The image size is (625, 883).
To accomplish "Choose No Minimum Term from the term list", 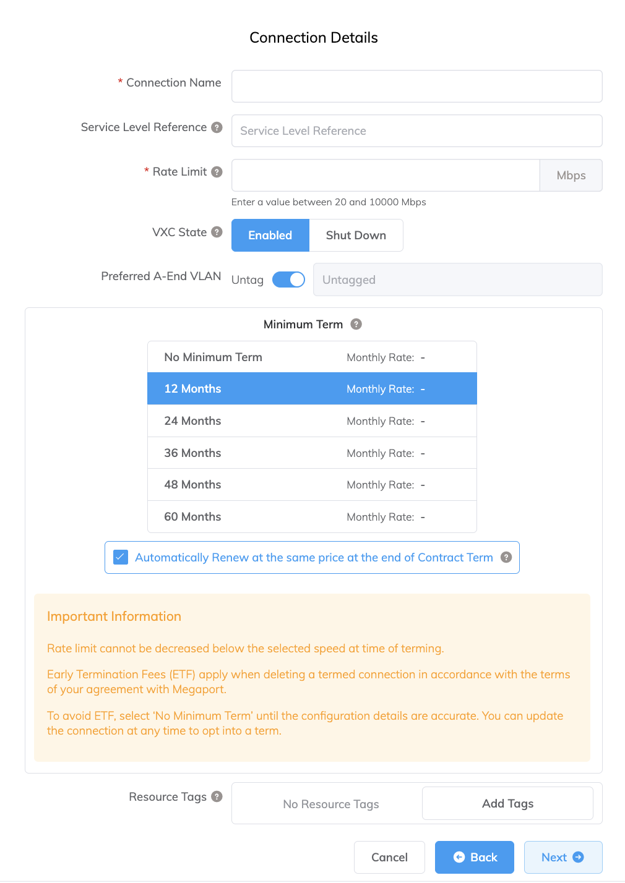I will (311, 357).
